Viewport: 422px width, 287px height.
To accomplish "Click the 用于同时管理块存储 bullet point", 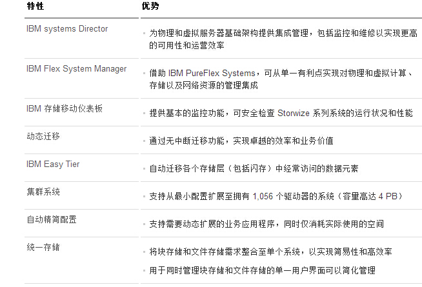I will tap(262, 270).
